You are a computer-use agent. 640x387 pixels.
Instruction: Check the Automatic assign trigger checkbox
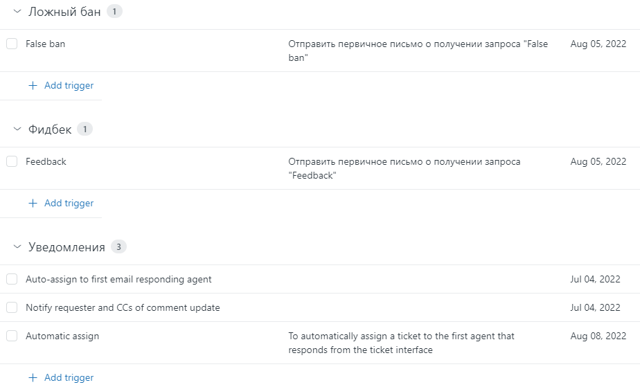pyautogui.click(x=12, y=336)
